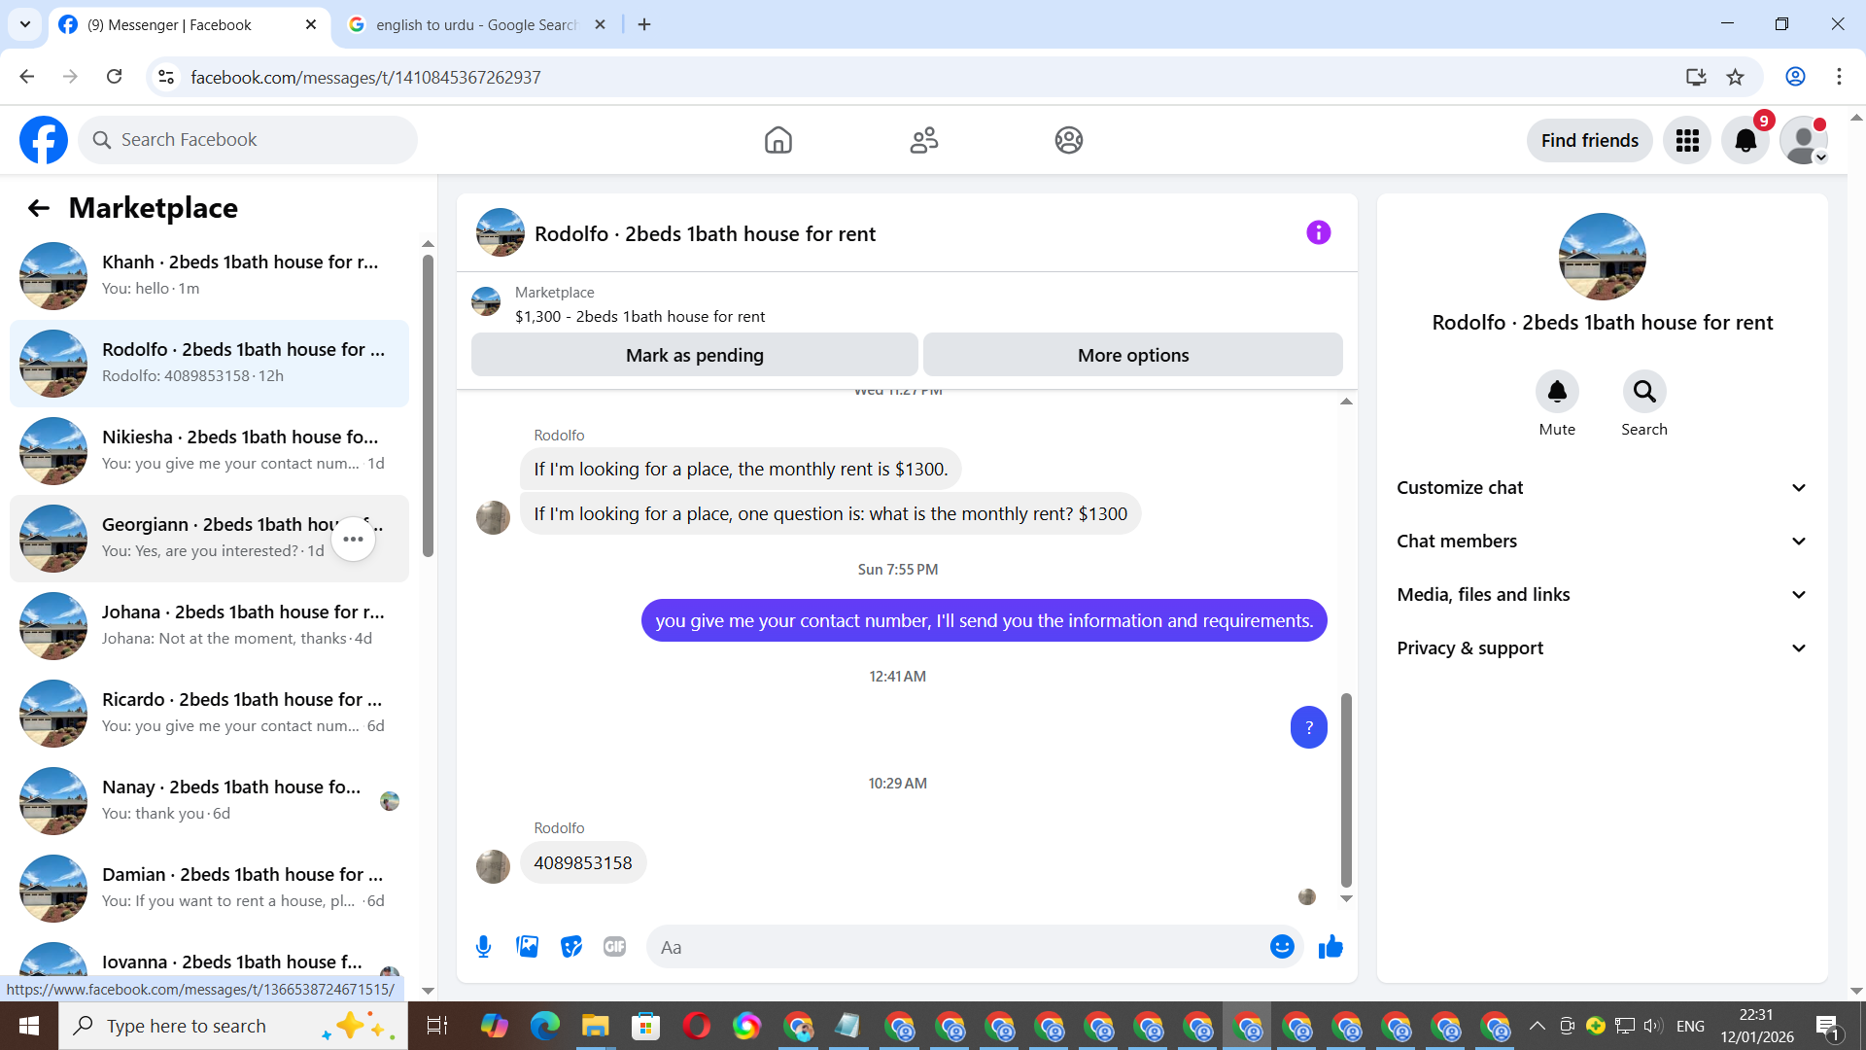Mute this conversation with the bell
This screenshot has width=1866, height=1050.
(x=1557, y=392)
